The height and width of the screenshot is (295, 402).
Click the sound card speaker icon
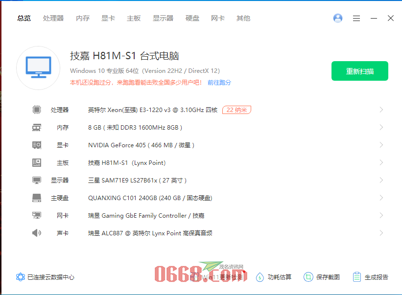pyautogui.click(x=37, y=233)
